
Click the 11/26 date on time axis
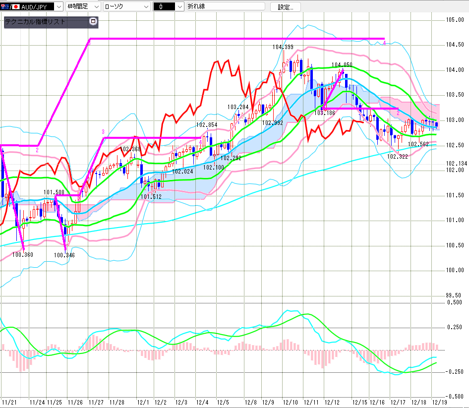pos(75,402)
